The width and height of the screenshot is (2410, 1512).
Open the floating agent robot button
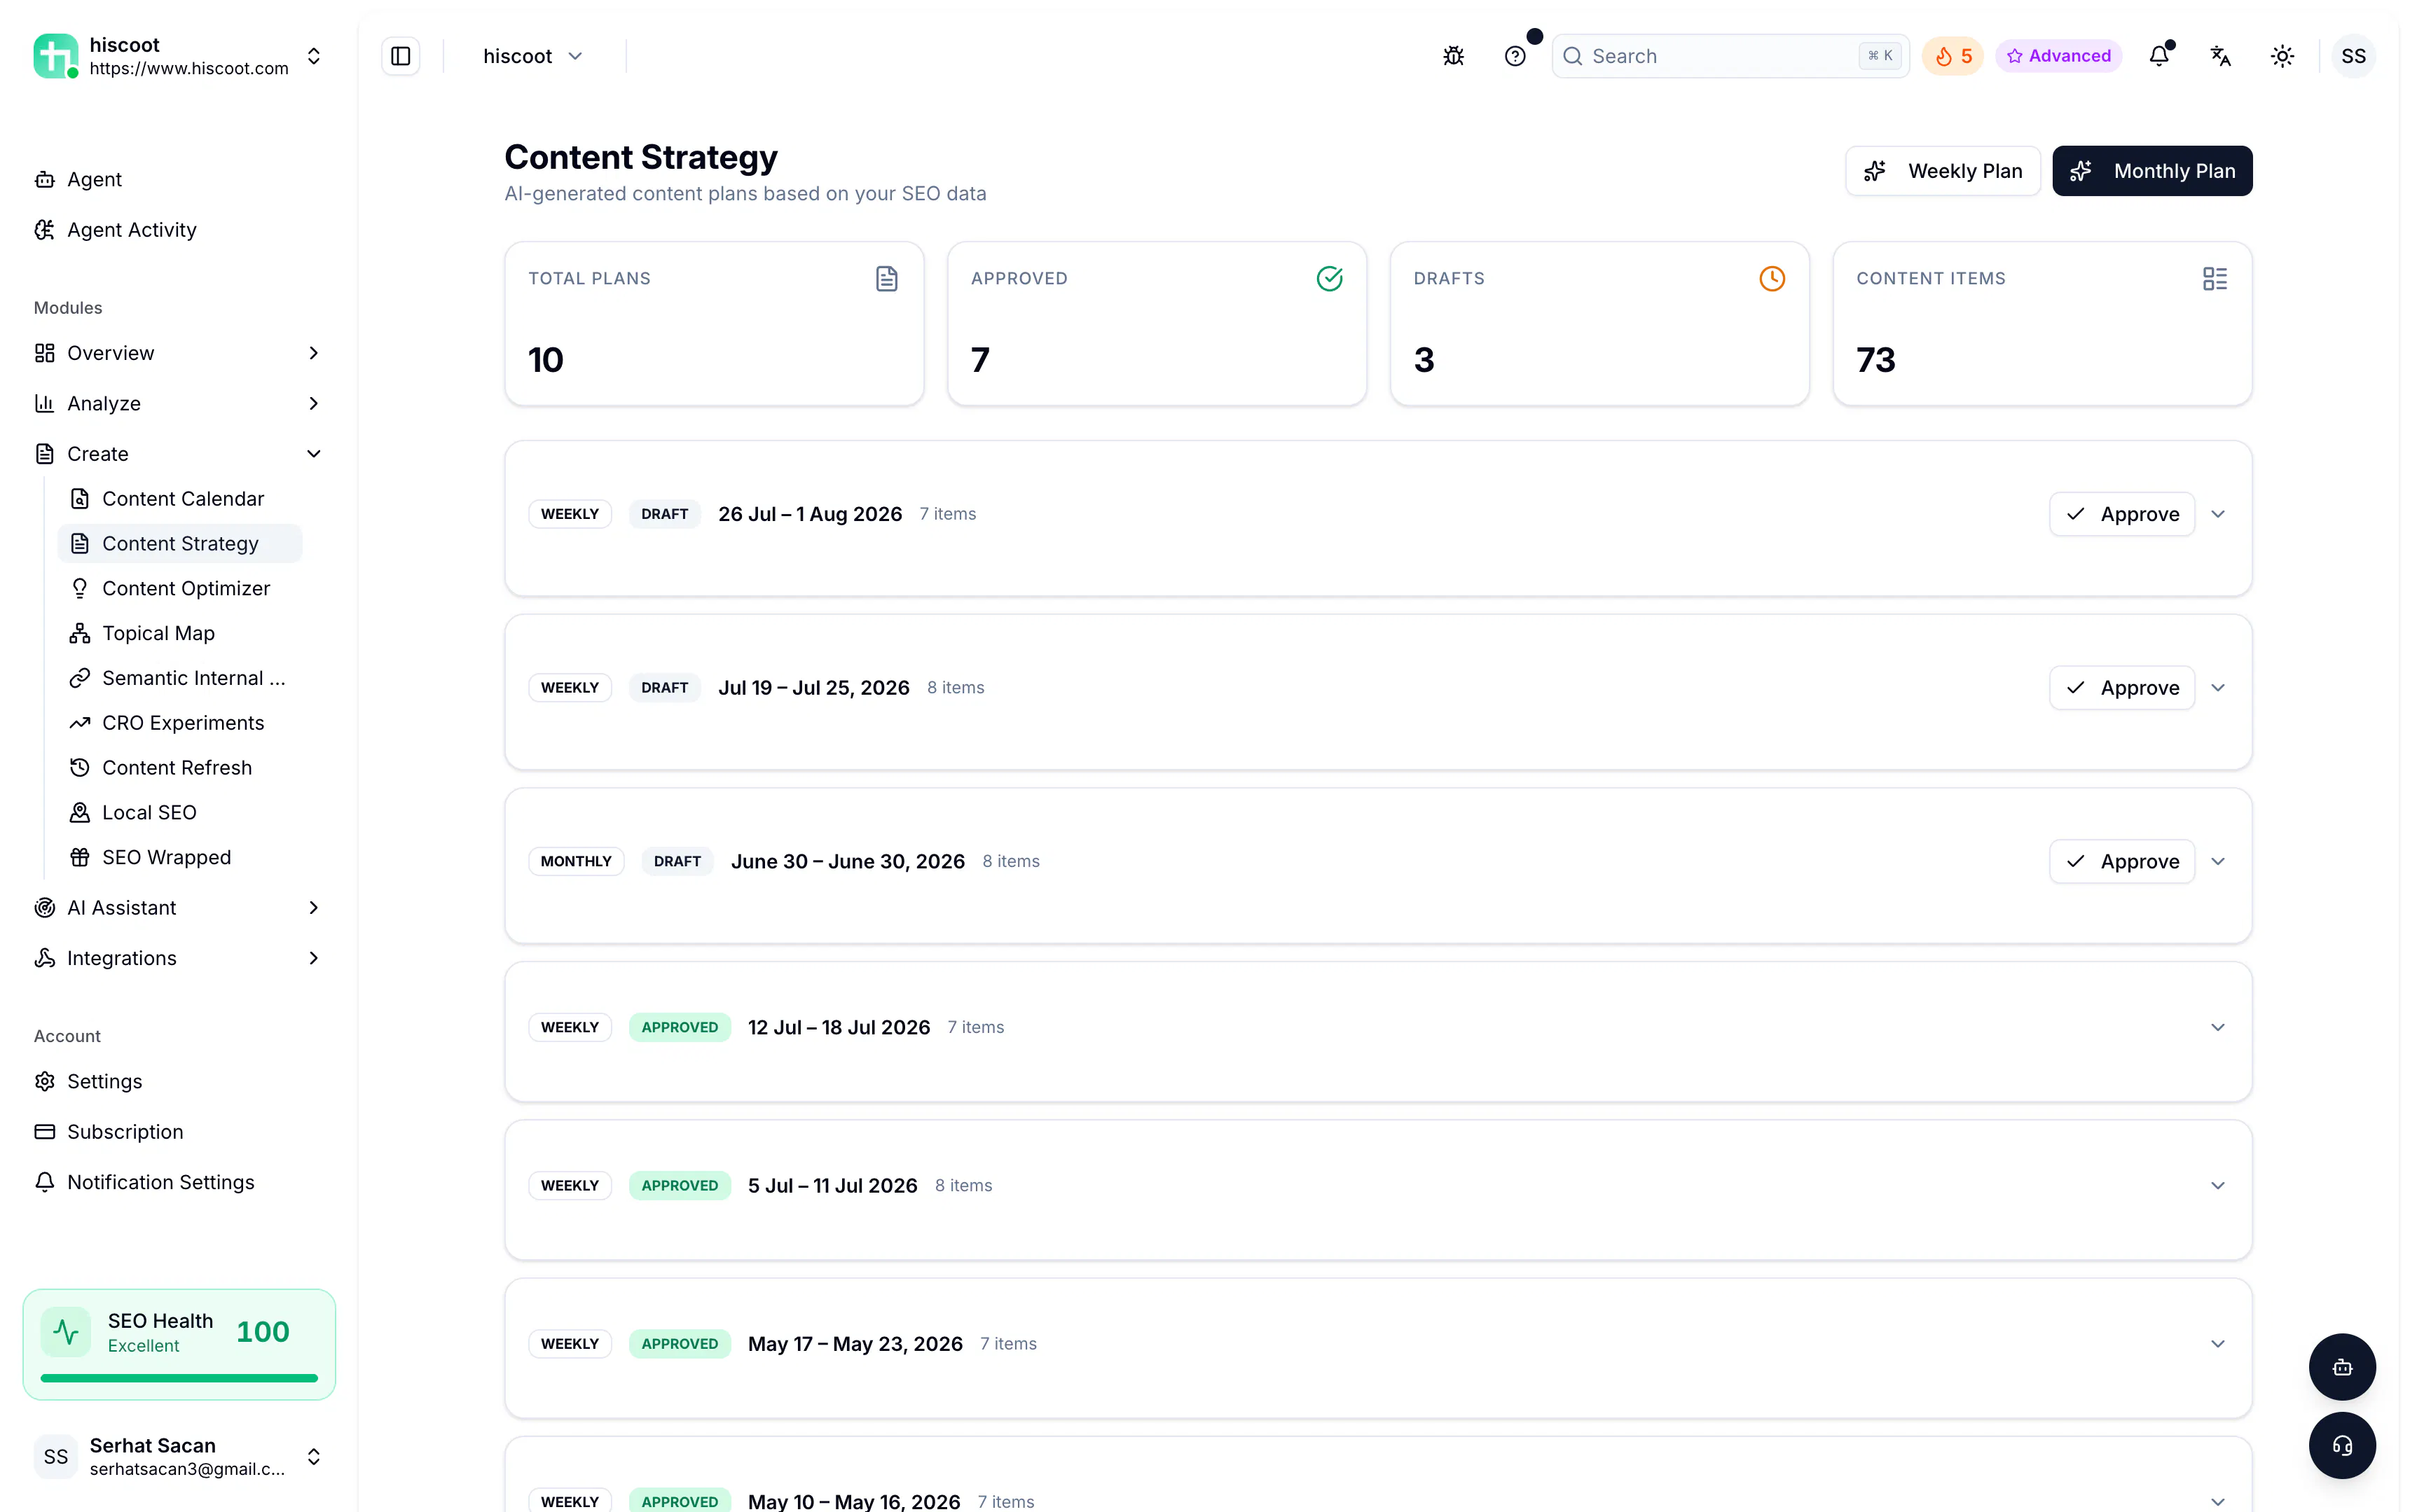[x=2342, y=1367]
